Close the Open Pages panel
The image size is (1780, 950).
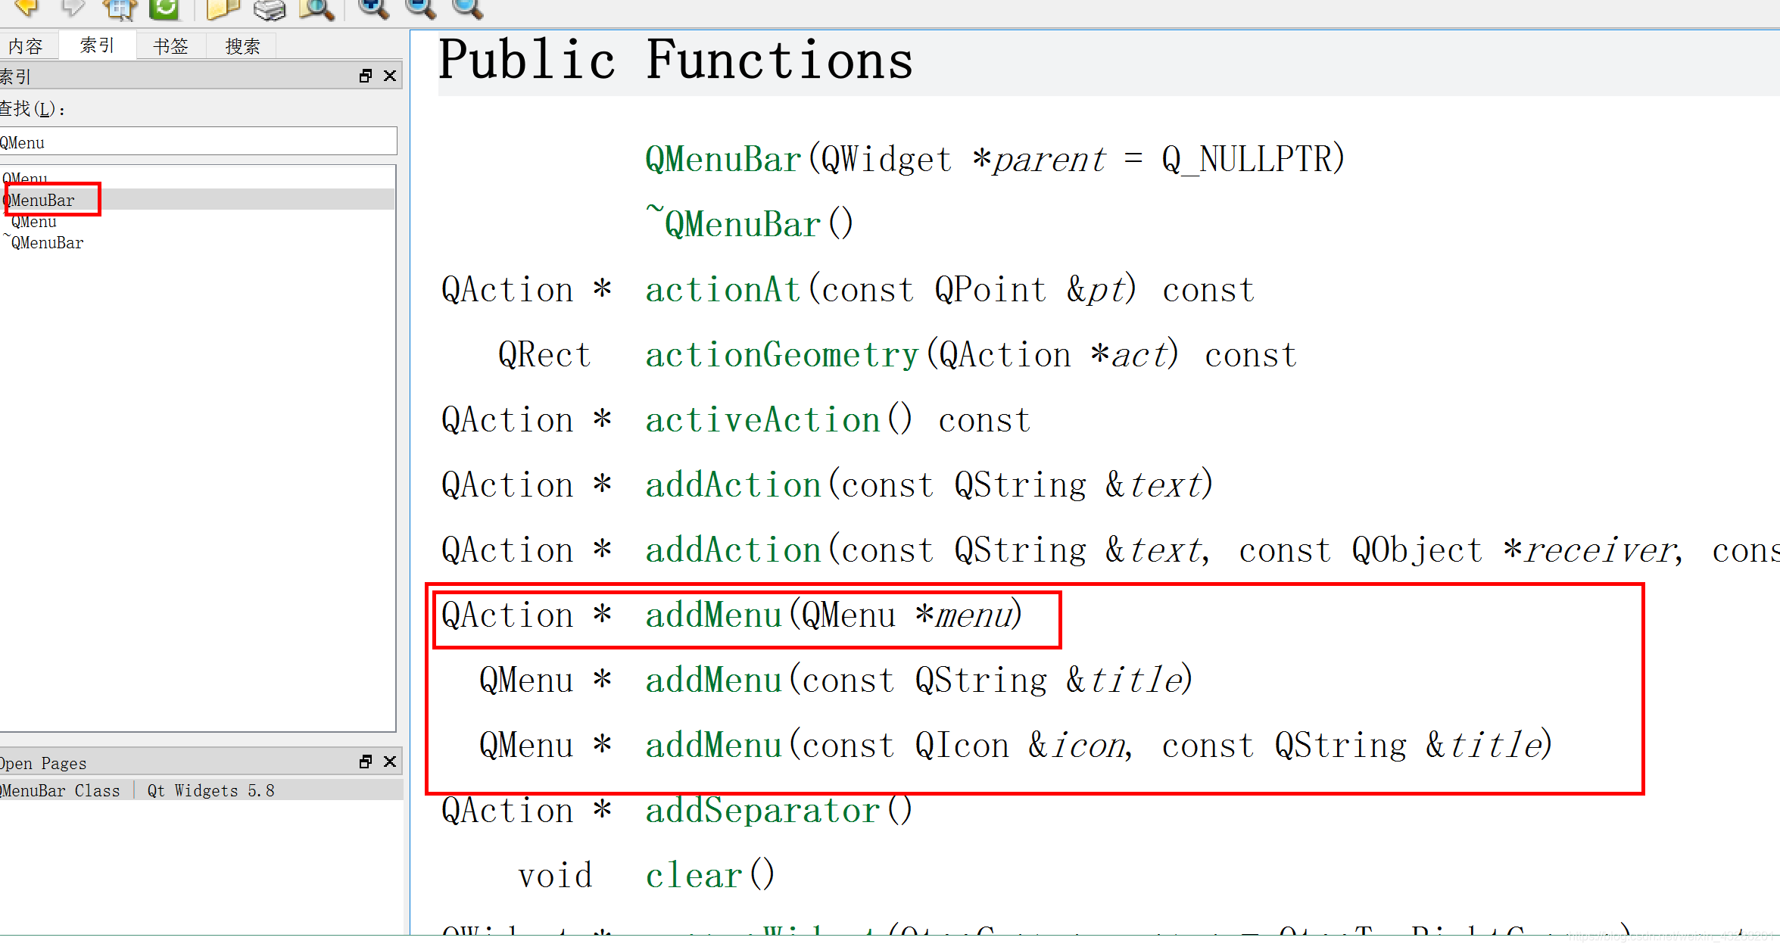pos(390,762)
